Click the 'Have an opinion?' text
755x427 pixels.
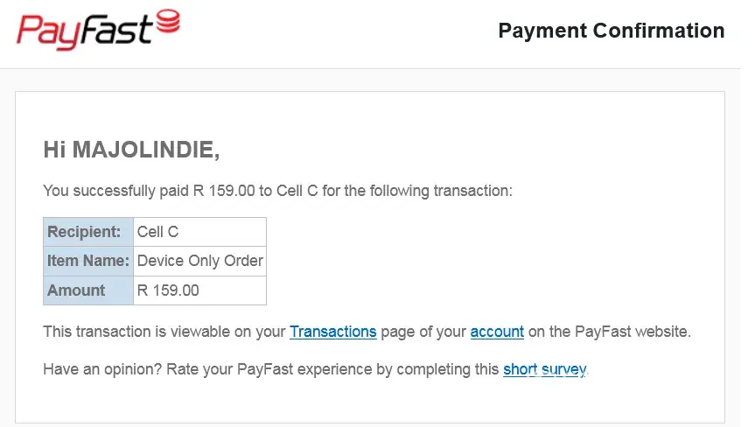point(96,369)
